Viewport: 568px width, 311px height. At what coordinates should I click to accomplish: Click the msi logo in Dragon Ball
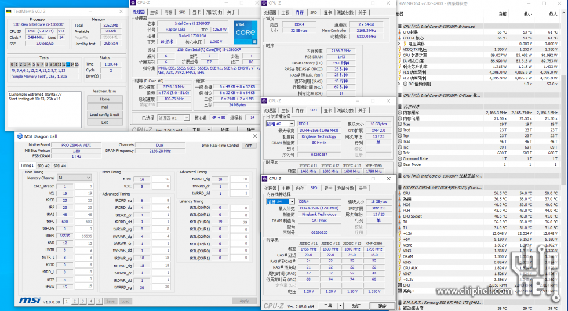[x=30, y=300]
